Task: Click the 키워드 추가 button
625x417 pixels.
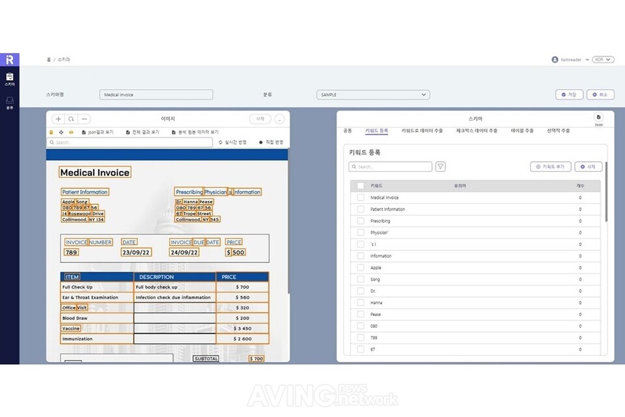Action: point(550,167)
